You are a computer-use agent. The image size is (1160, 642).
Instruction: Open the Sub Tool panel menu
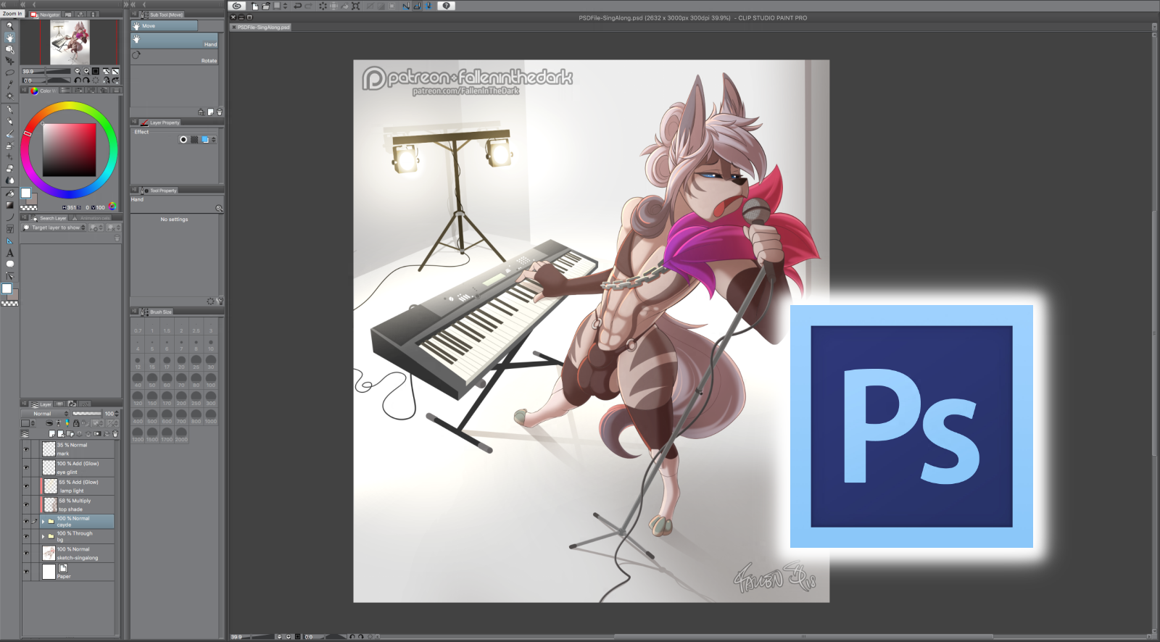click(134, 14)
